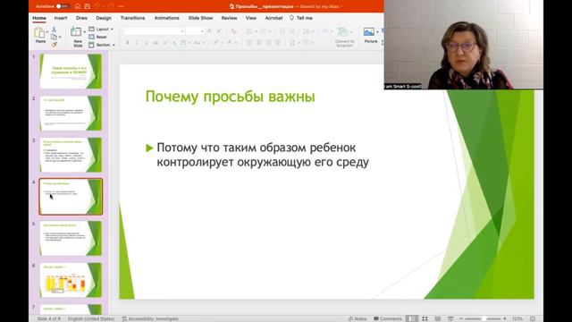Click the Picture insert icon
The height and width of the screenshot is (322, 572).
(369, 32)
